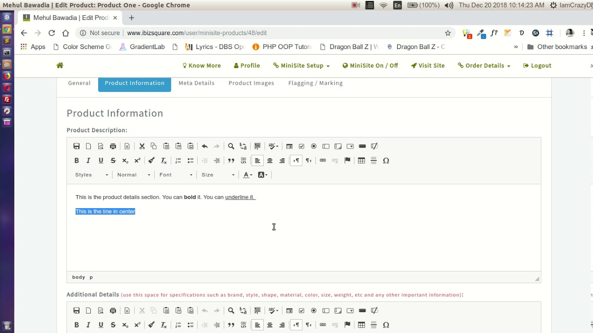Click resize handle of Product Description editor
The height and width of the screenshot is (333, 593).
pos(537,278)
